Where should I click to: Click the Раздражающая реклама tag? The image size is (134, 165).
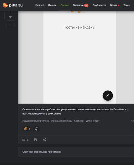(36, 121)
